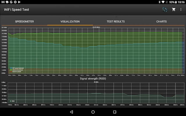Click the blue WiFi speed legend swatch
Viewport: 186px width, 116px height.
point(11,68)
